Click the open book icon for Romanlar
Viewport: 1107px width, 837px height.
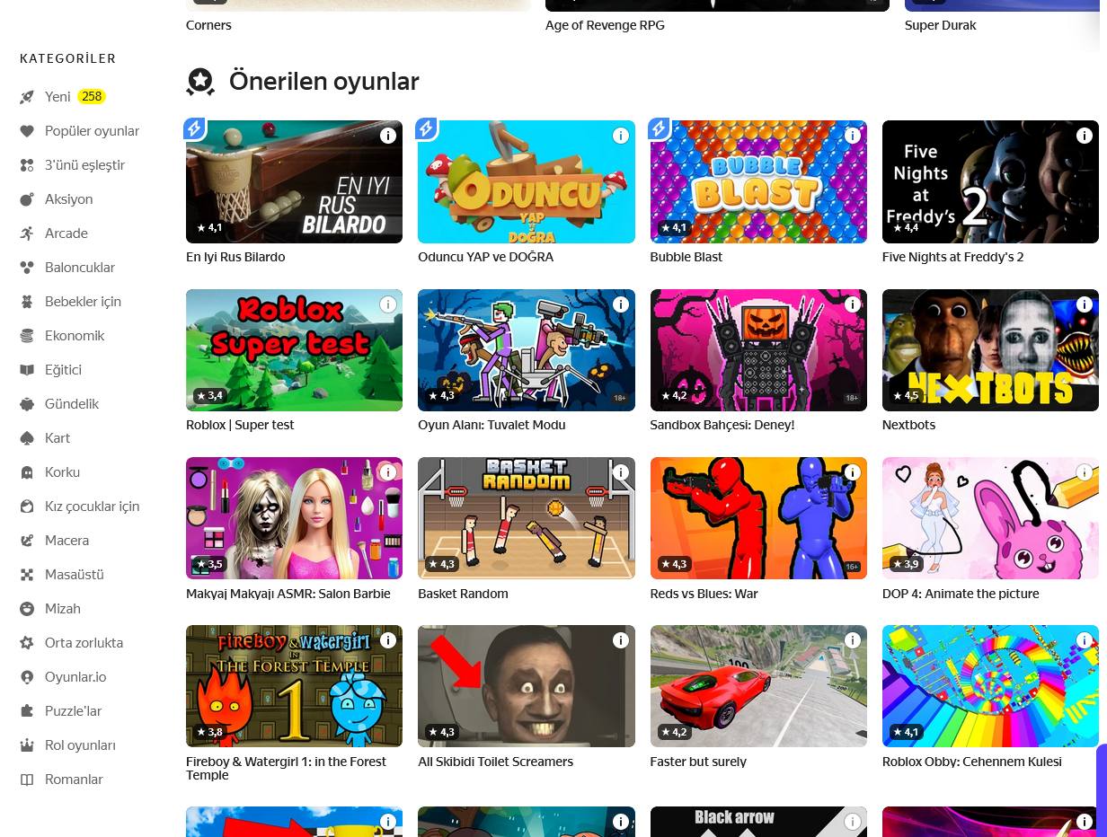[x=27, y=780]
